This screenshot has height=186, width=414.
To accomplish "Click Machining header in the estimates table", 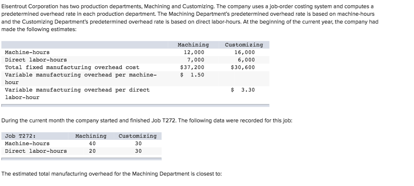I will click(x=193, y=45).
